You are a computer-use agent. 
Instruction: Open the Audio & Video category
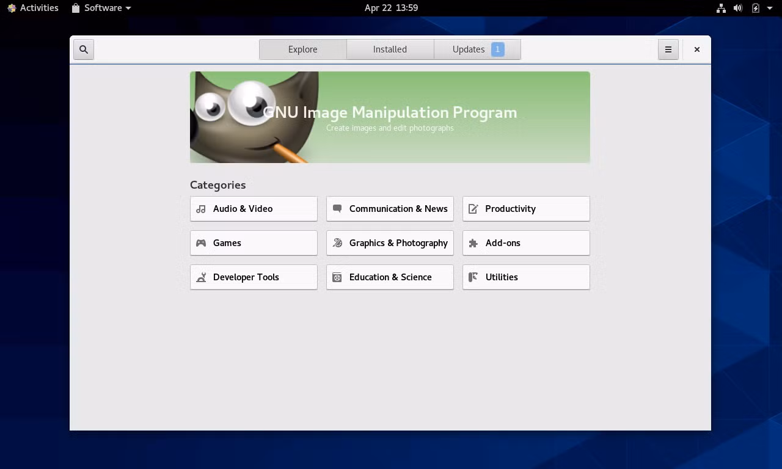pos(254,209)
